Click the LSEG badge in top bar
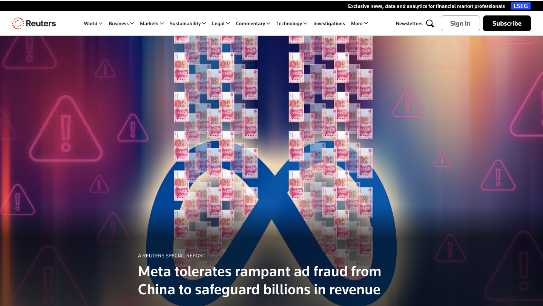 click(521, 6)
